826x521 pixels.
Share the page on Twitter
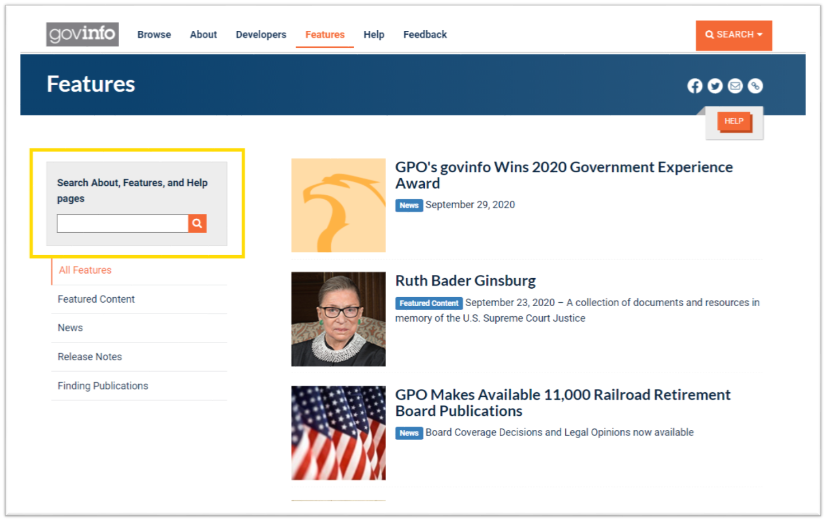pos(715,86)
